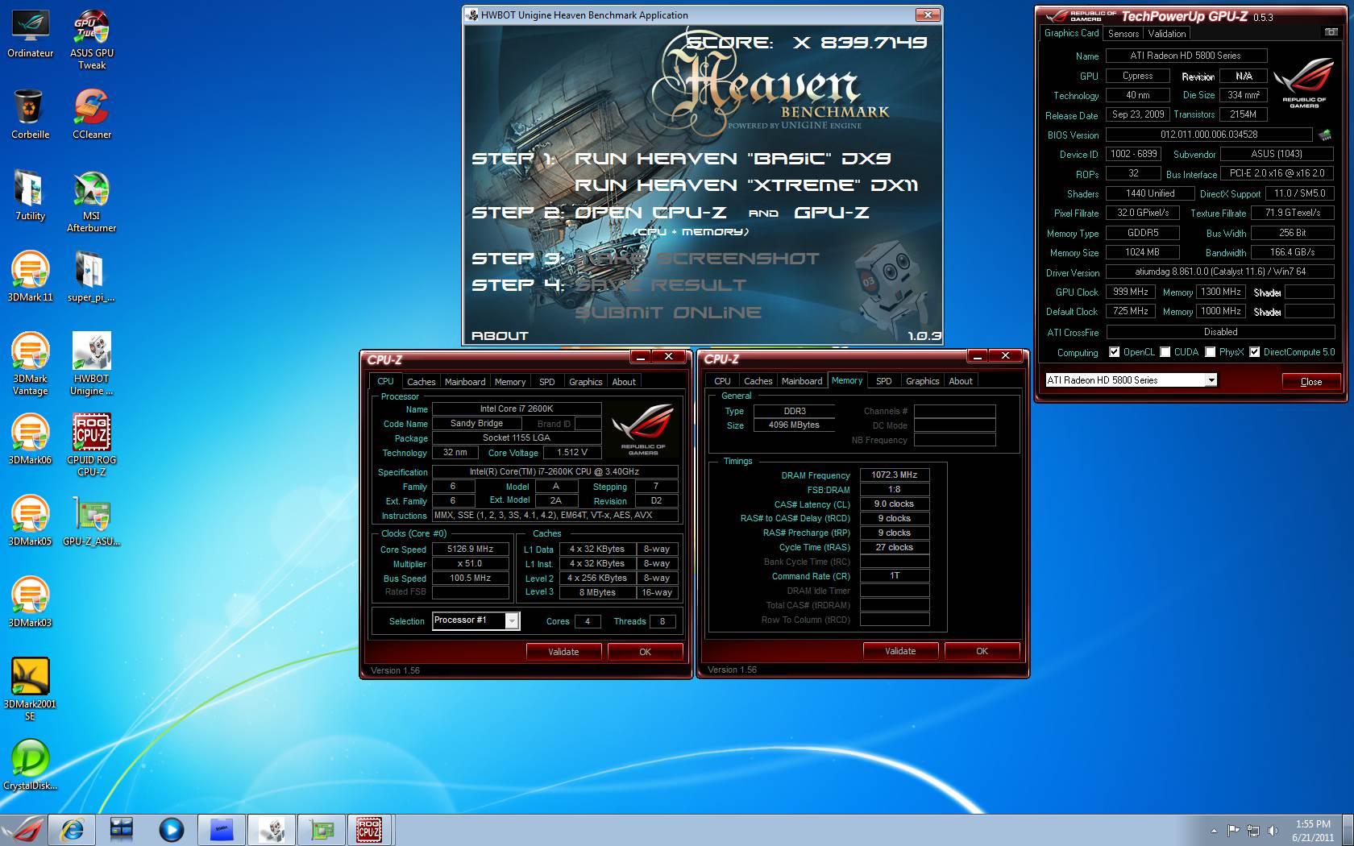Click the network tray icon
This screenshot has width=1354, height=846.
point(1253,831)
